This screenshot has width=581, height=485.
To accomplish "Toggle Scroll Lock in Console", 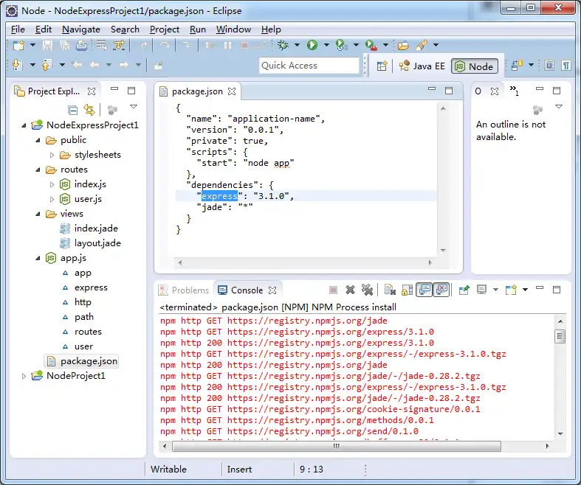I will [407, 290].
